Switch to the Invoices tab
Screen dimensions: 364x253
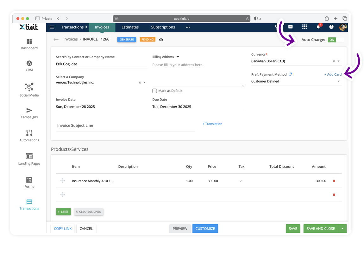pos(102,27)
